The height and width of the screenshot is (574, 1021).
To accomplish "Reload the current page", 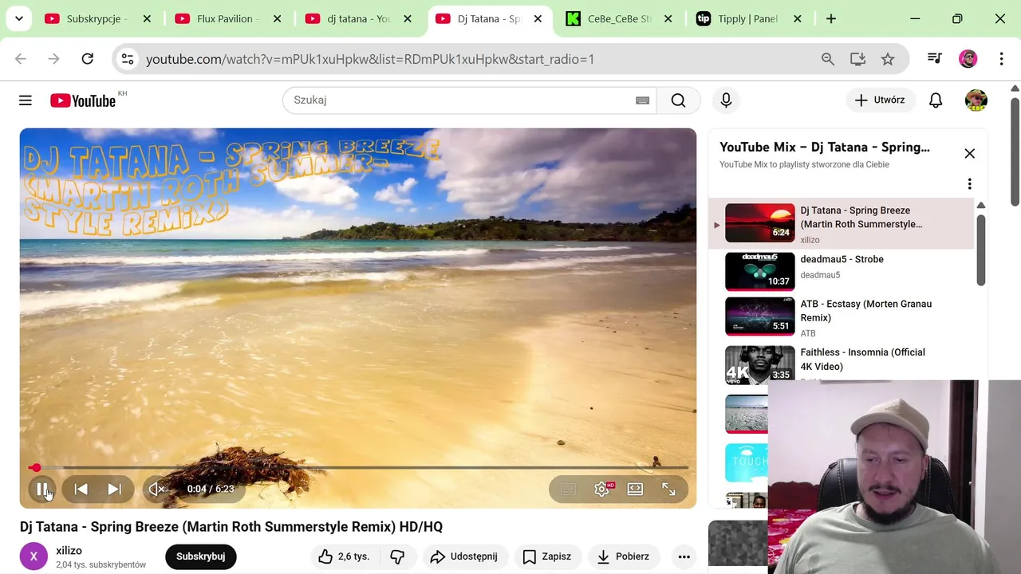I will click(x=88, y=59).
